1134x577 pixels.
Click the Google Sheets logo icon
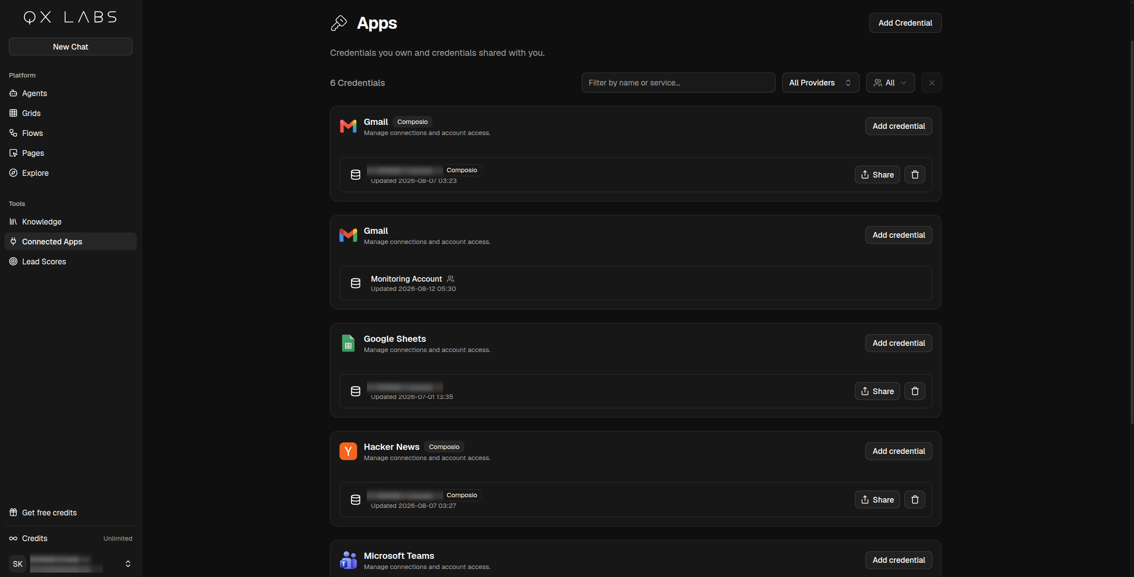pyautogui.click(x=348, y=343)
